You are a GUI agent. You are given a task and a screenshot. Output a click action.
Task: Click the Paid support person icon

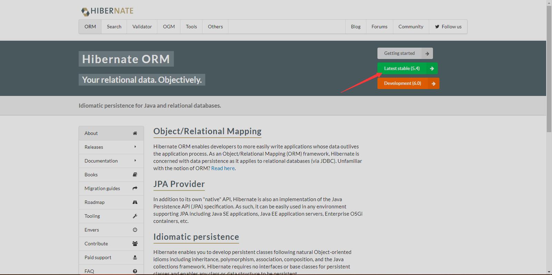(x=135, y=257)
